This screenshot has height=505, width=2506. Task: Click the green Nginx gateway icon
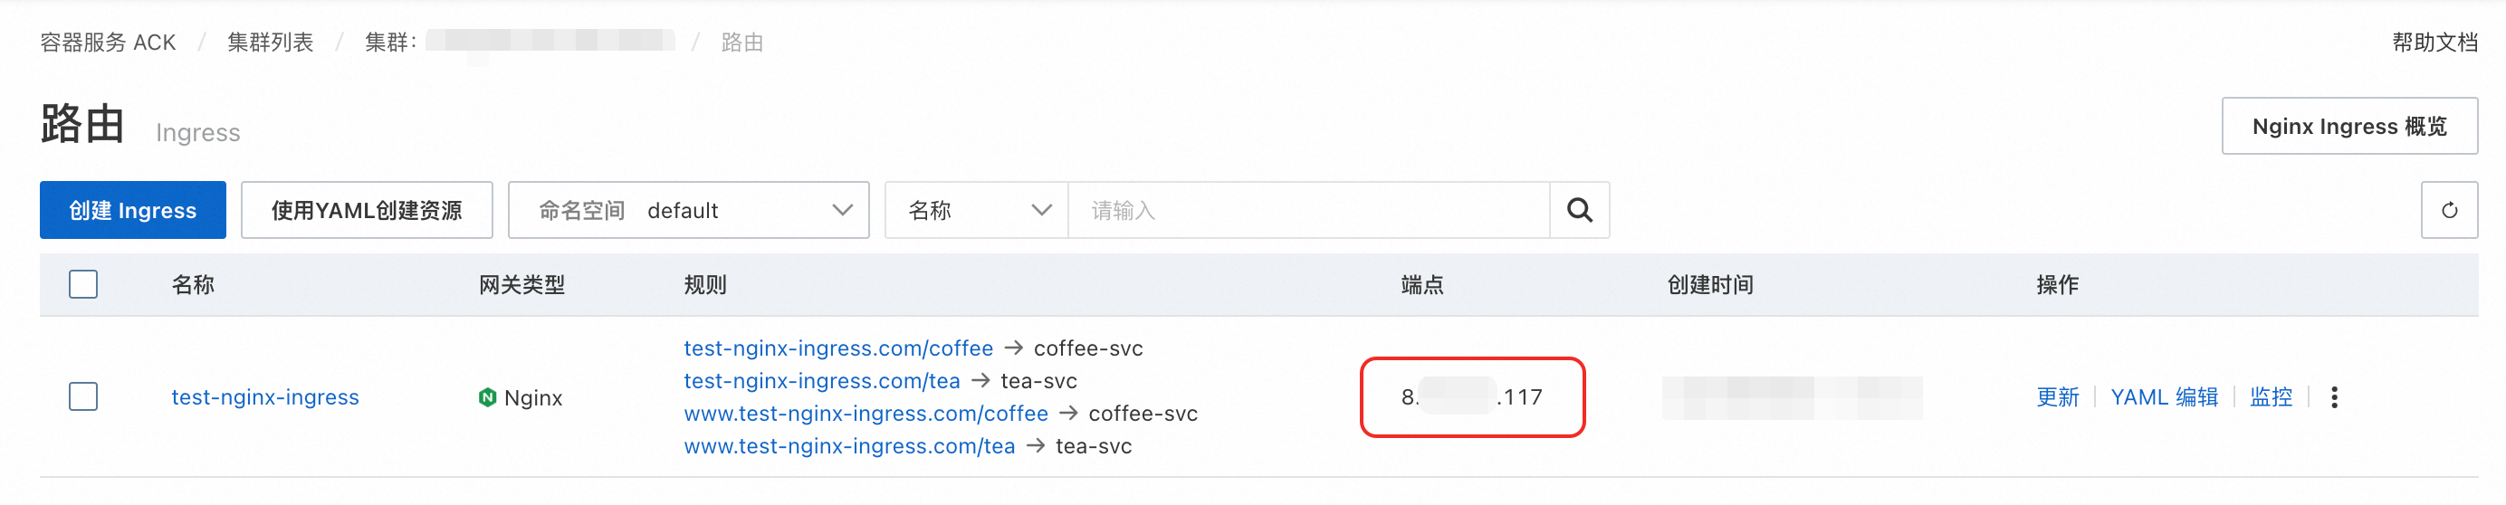487,397
